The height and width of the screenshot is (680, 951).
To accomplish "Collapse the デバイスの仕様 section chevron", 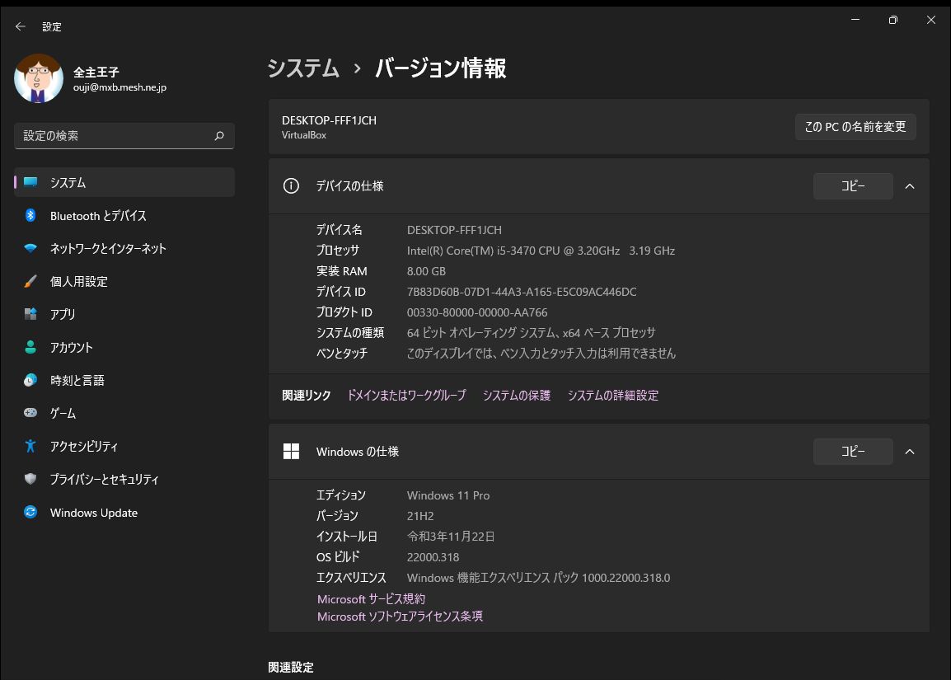I will point(910,186).
